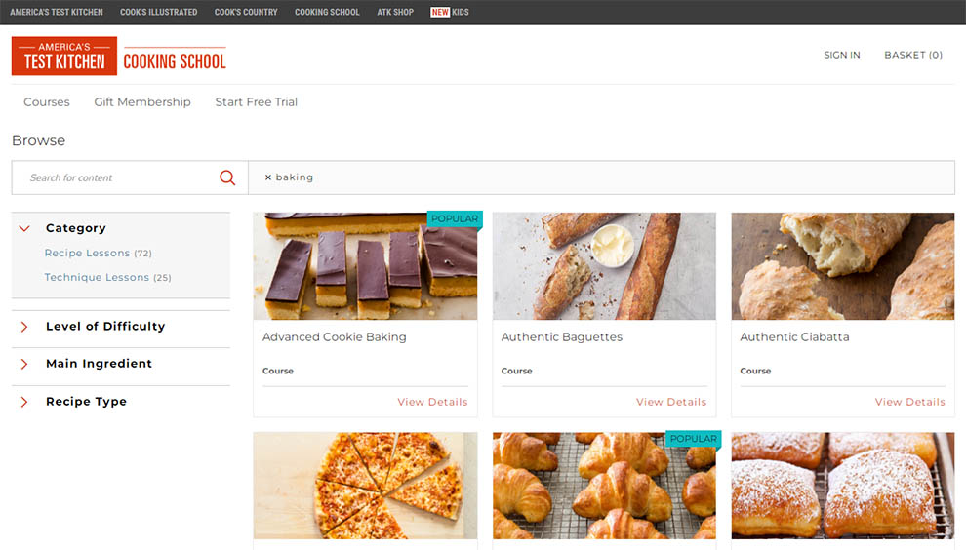Click POPULAR badge on croissants card
966x550 pixels.
(694, 439)
